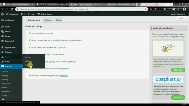Select All Users in the Users submenu
This screenshot has height=106, width=189.
[28, 57]
